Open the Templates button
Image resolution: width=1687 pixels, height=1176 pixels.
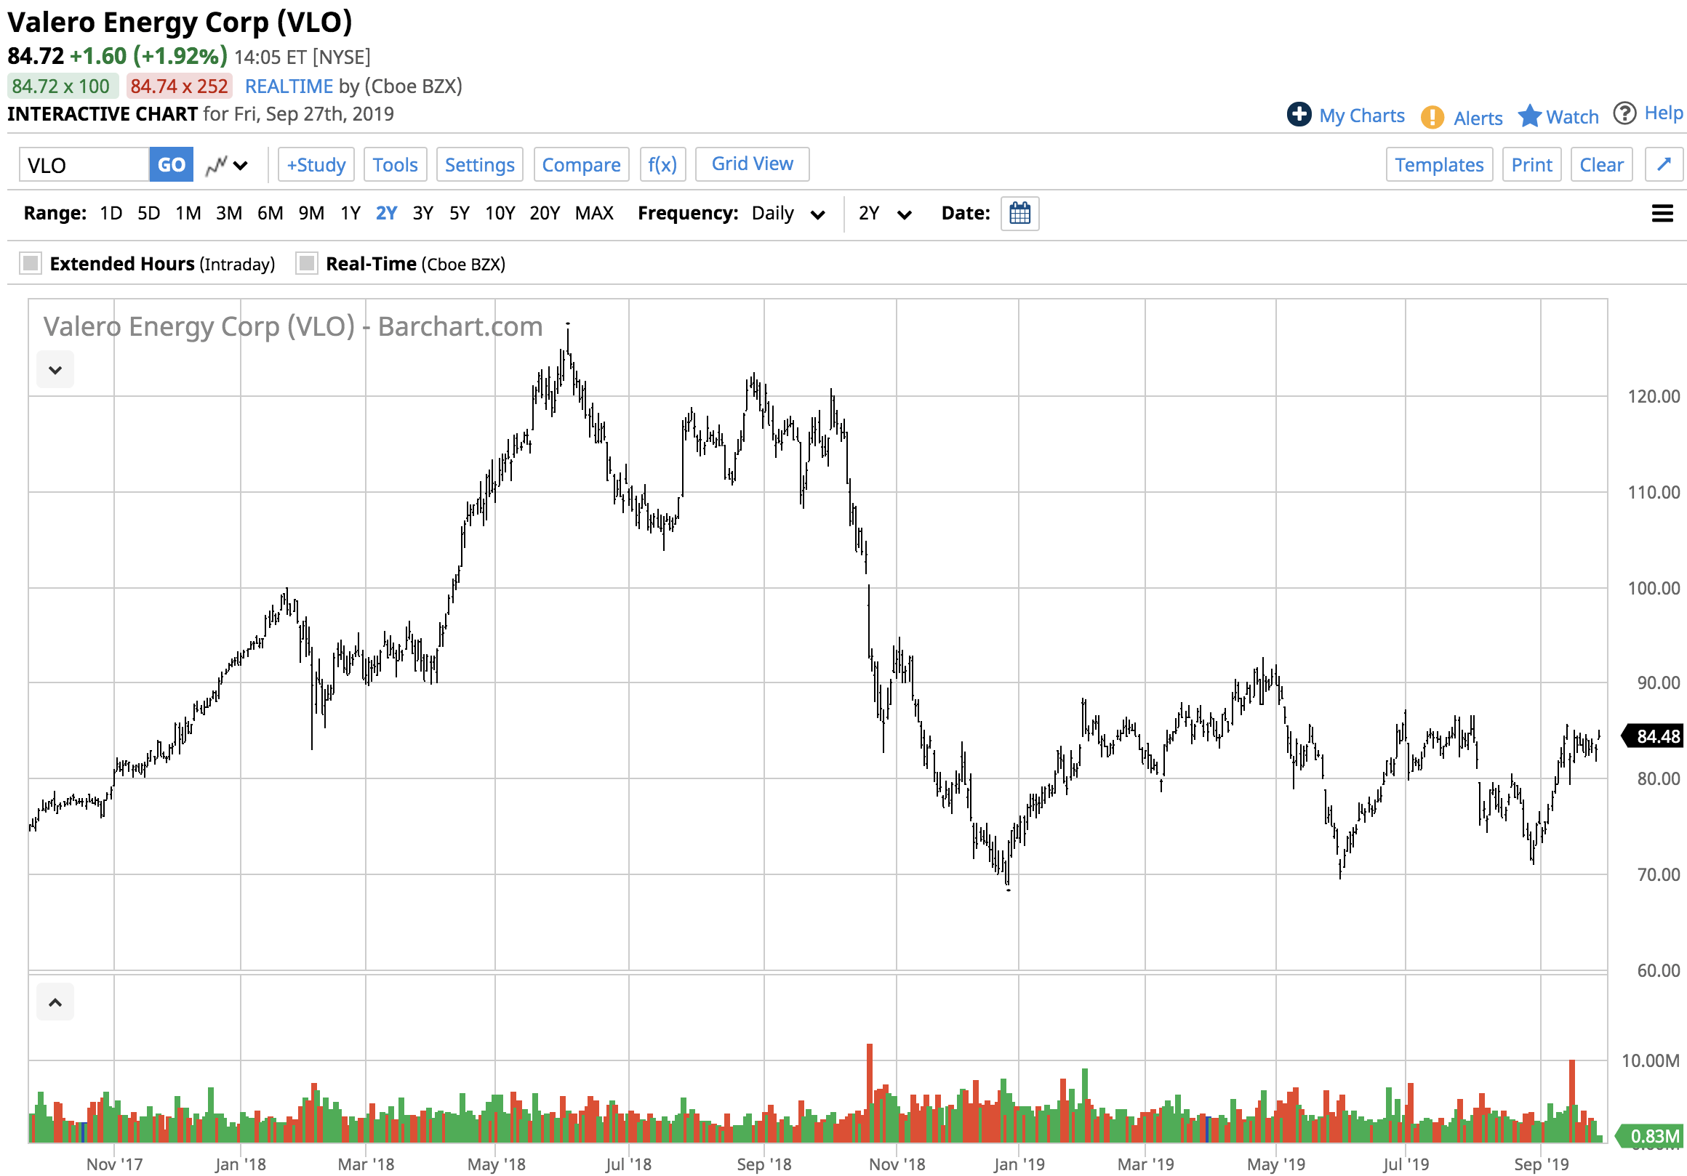click(1438, 164)
